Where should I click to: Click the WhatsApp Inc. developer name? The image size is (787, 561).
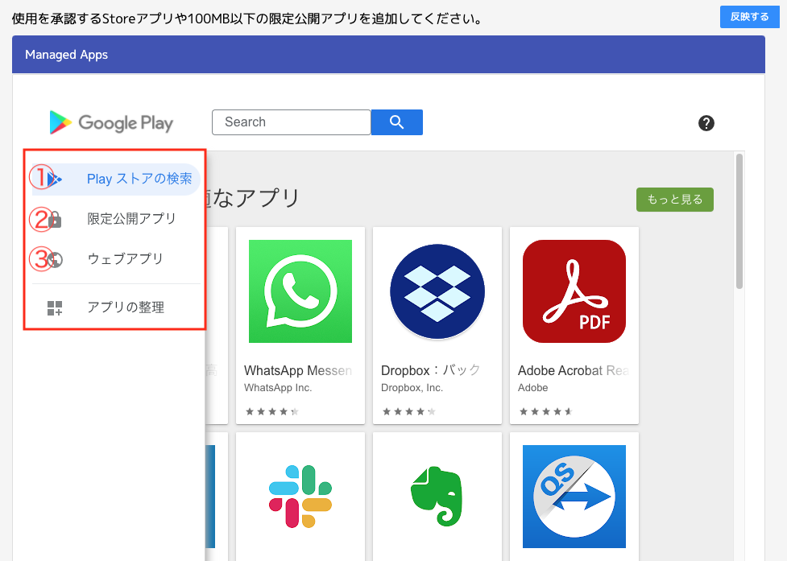[278, 387]
